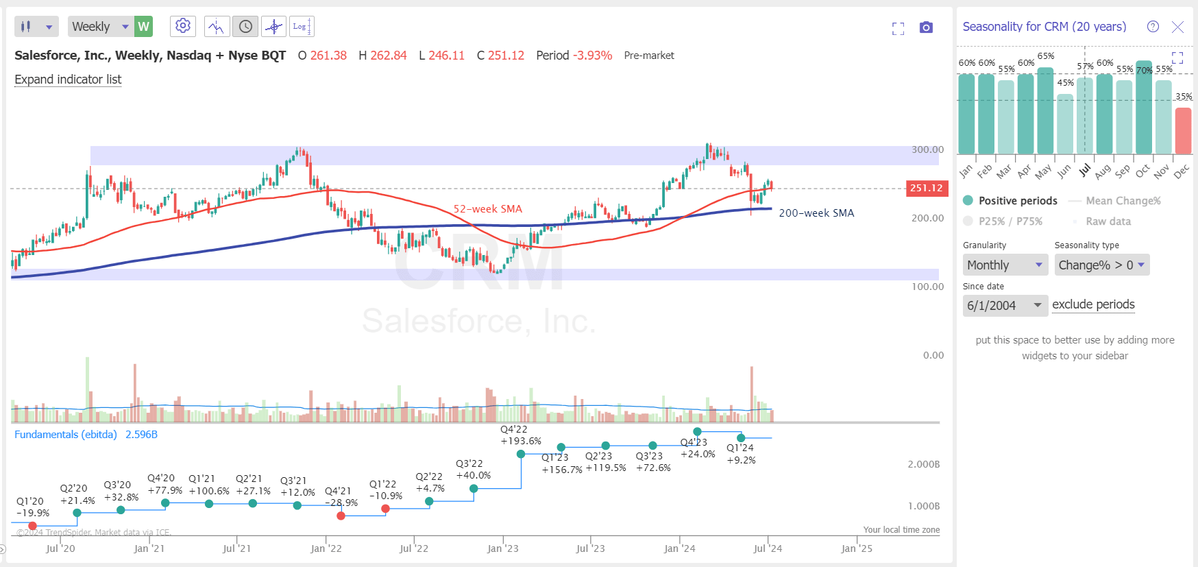
Task: Click the 52-week SMA label
Action: (488, 209)
